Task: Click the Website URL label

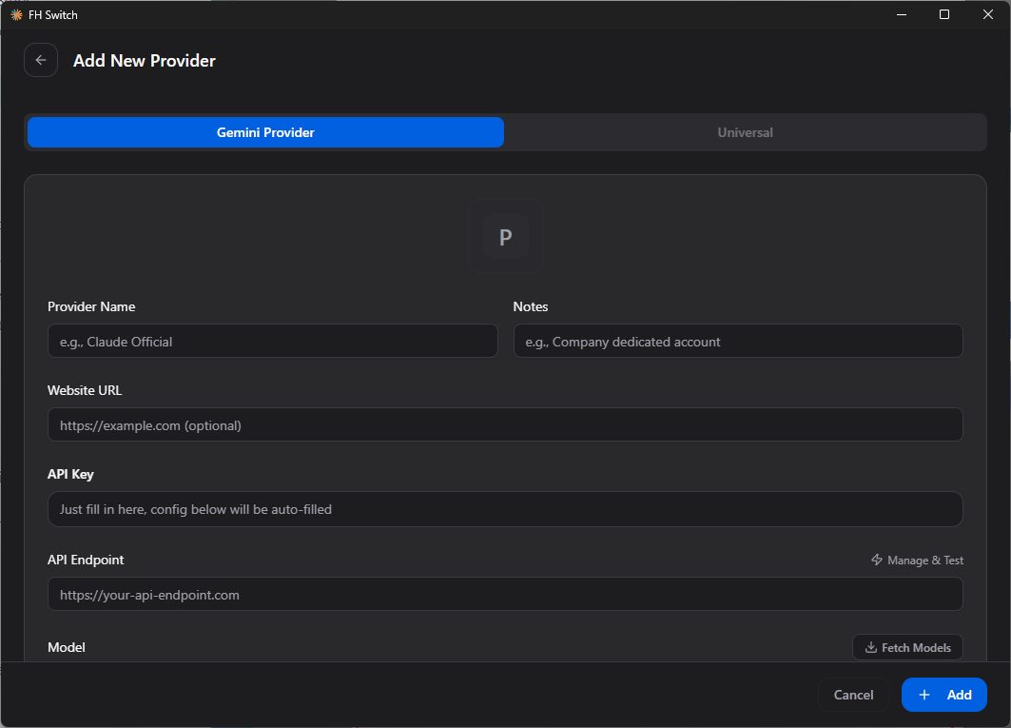Action: [x=85, y=390]
